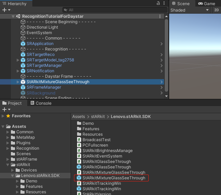Open SRBackground prefab via right chevron
Viewport: 221px width, 195px height.
pyautogui.click(x=162, y=93)
